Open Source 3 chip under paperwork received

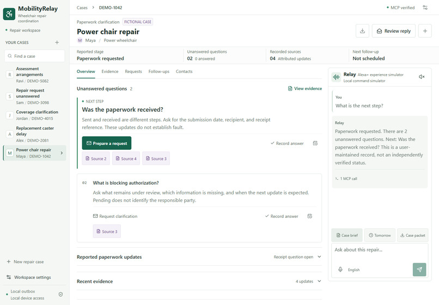[x=156, y=158]
